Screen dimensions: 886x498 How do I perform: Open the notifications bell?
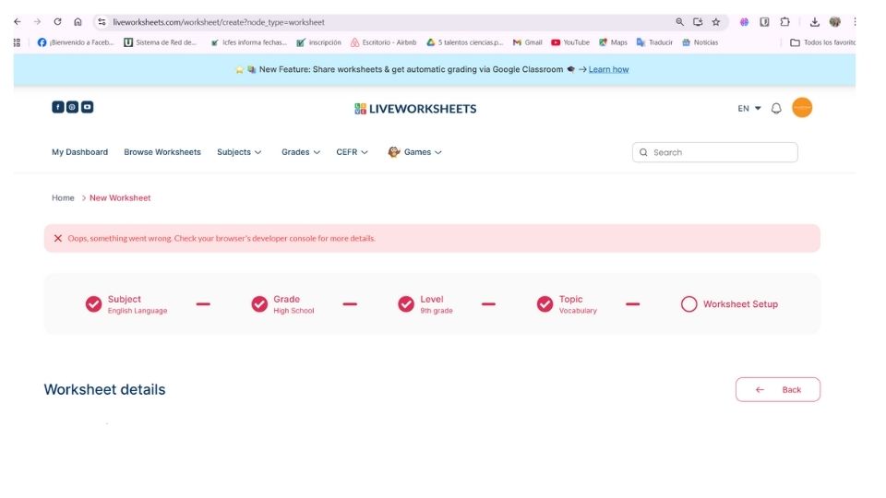tap(776, 108)
